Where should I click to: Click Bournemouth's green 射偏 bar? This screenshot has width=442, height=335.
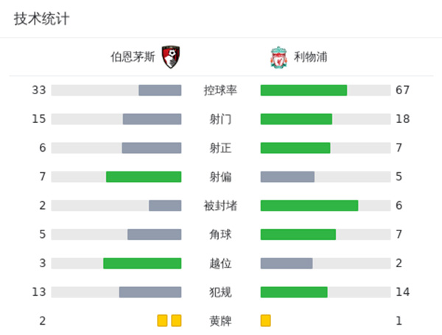144,177
